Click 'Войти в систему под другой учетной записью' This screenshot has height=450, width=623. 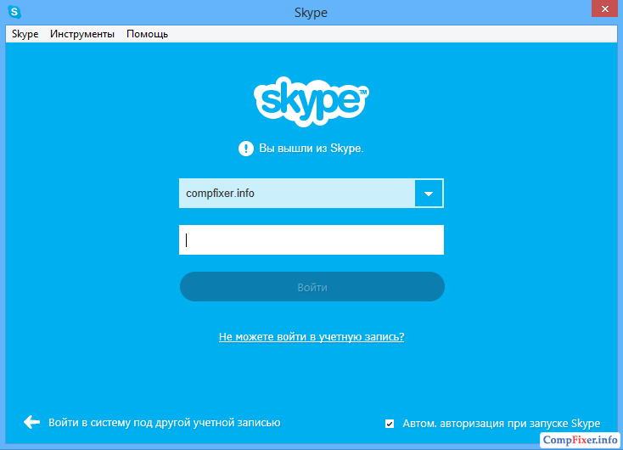click(x=165, y=423)
